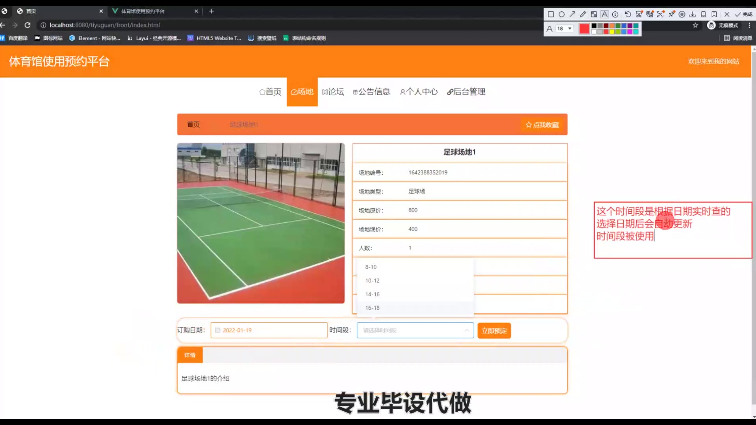Viewport: 756px width, 425px height.
Task: Go to 个人中心 in navigation
Action: coord(419,92)
